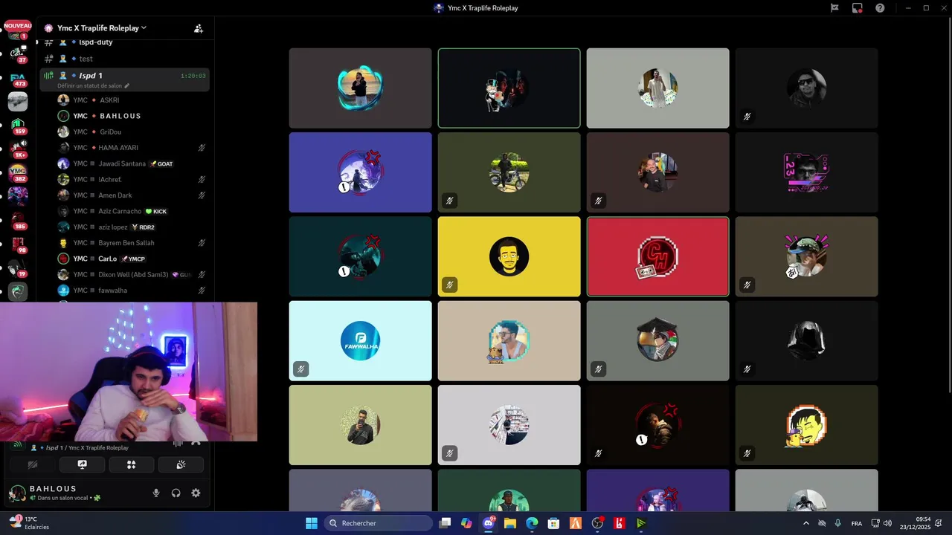Select the red CH participant tile

coord(657,256)
